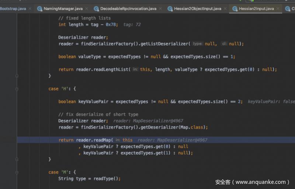Viewport: 295px width, 189px height.
Task: Click the NamingManager.java class file icon
Action: (x=39, y=8)
